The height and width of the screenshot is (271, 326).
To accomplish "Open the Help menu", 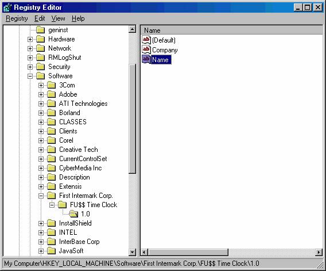I will pyautogui.click(x=78, y=18).
